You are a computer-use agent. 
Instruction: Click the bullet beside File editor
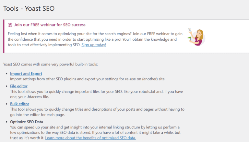(6, 86)
